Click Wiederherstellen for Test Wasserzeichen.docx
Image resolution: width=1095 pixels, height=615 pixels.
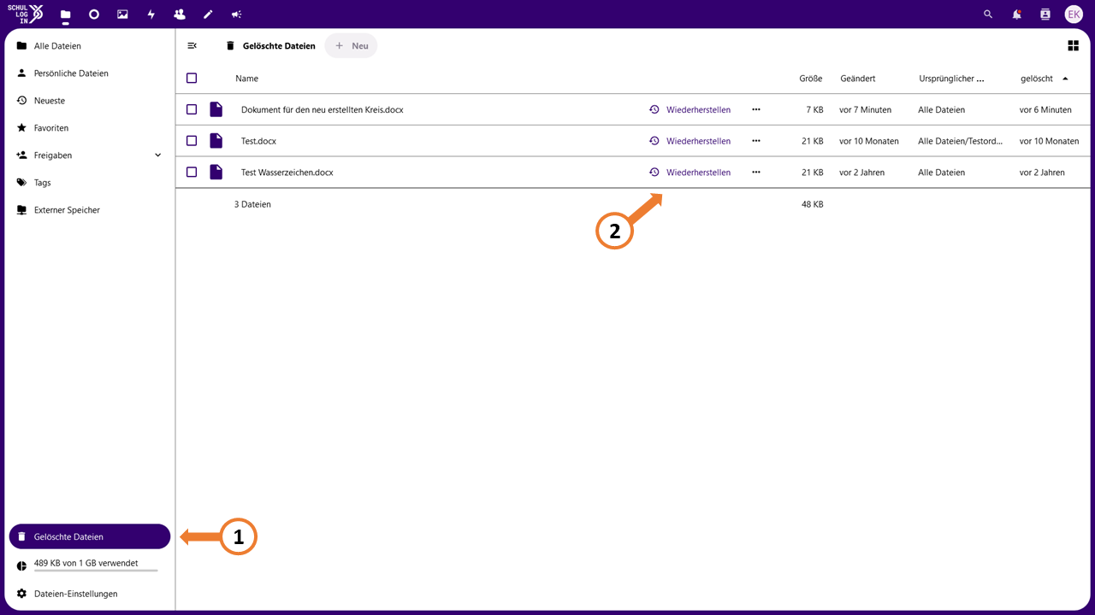pos(690,173)
